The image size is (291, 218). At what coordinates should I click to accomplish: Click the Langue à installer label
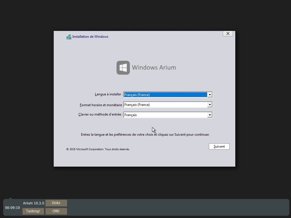(109, 94)
